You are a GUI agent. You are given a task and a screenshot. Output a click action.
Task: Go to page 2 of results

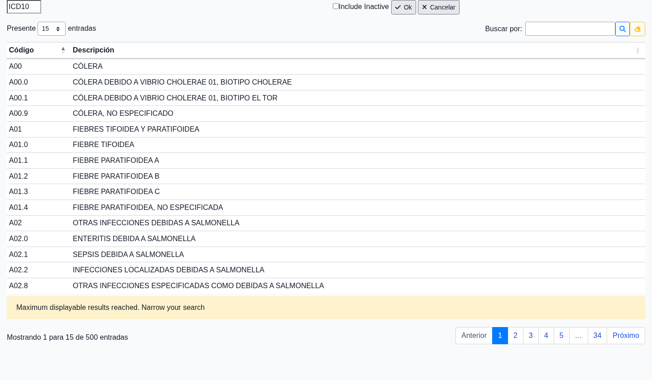(x=515, y=336)
